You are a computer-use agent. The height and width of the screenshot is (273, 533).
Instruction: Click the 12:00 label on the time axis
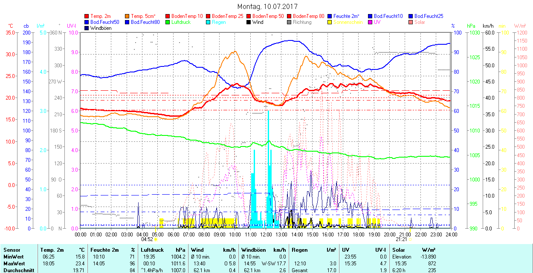[x=266, y=234]
